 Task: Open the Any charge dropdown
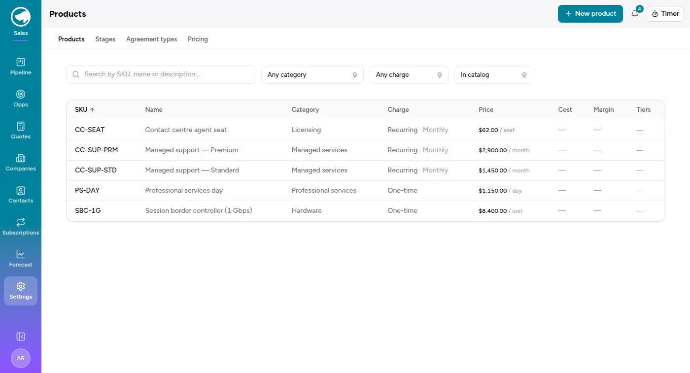pyautogui.click(x=409, y=75)
